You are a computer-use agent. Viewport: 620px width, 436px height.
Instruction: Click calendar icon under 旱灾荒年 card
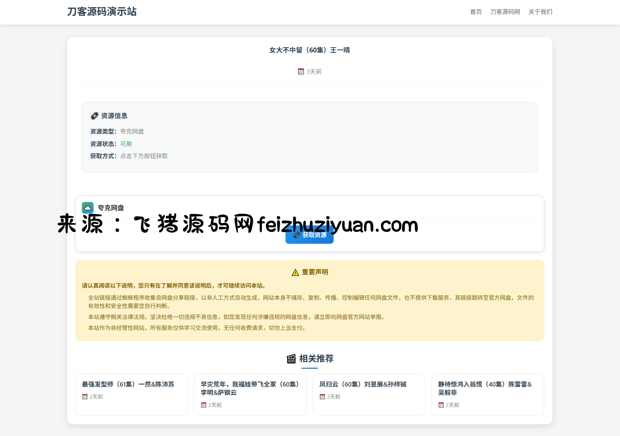click(204, 405)
